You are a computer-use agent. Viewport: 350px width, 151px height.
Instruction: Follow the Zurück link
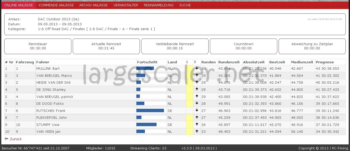point(16,139)
